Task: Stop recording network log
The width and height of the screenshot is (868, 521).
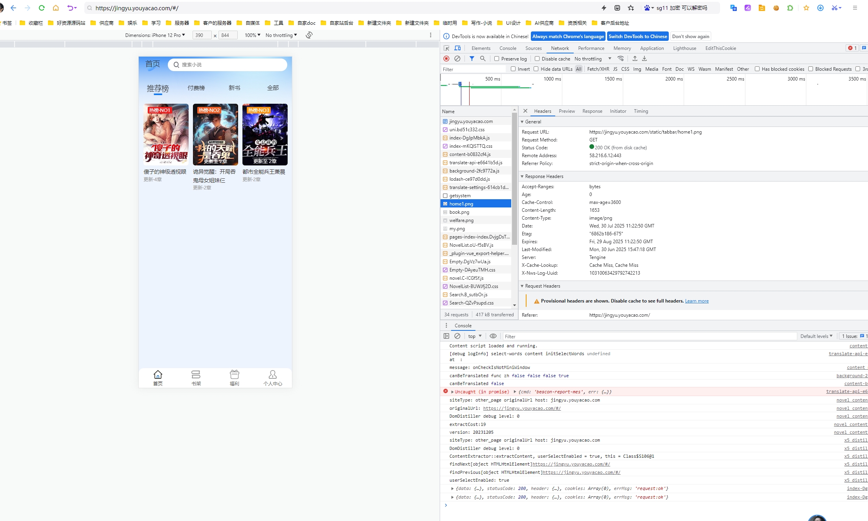Action: [446, 59]
